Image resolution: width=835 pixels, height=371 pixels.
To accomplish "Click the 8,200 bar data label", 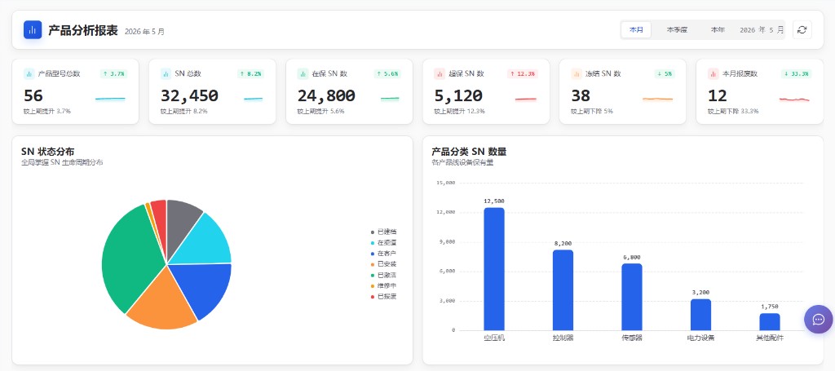I will [x=563, y=243].
